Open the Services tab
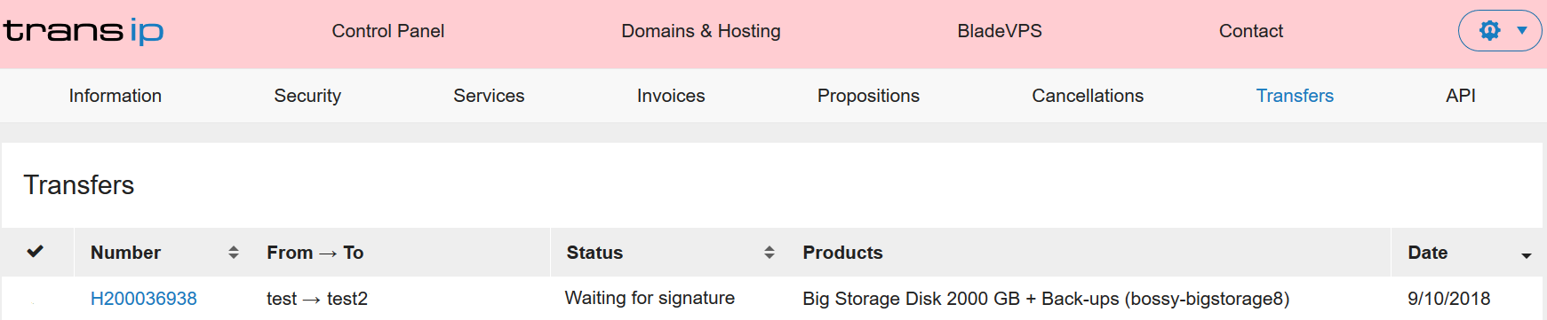Image resolution: width=1547 pixels, height=320 pixels. click(489, 96)
